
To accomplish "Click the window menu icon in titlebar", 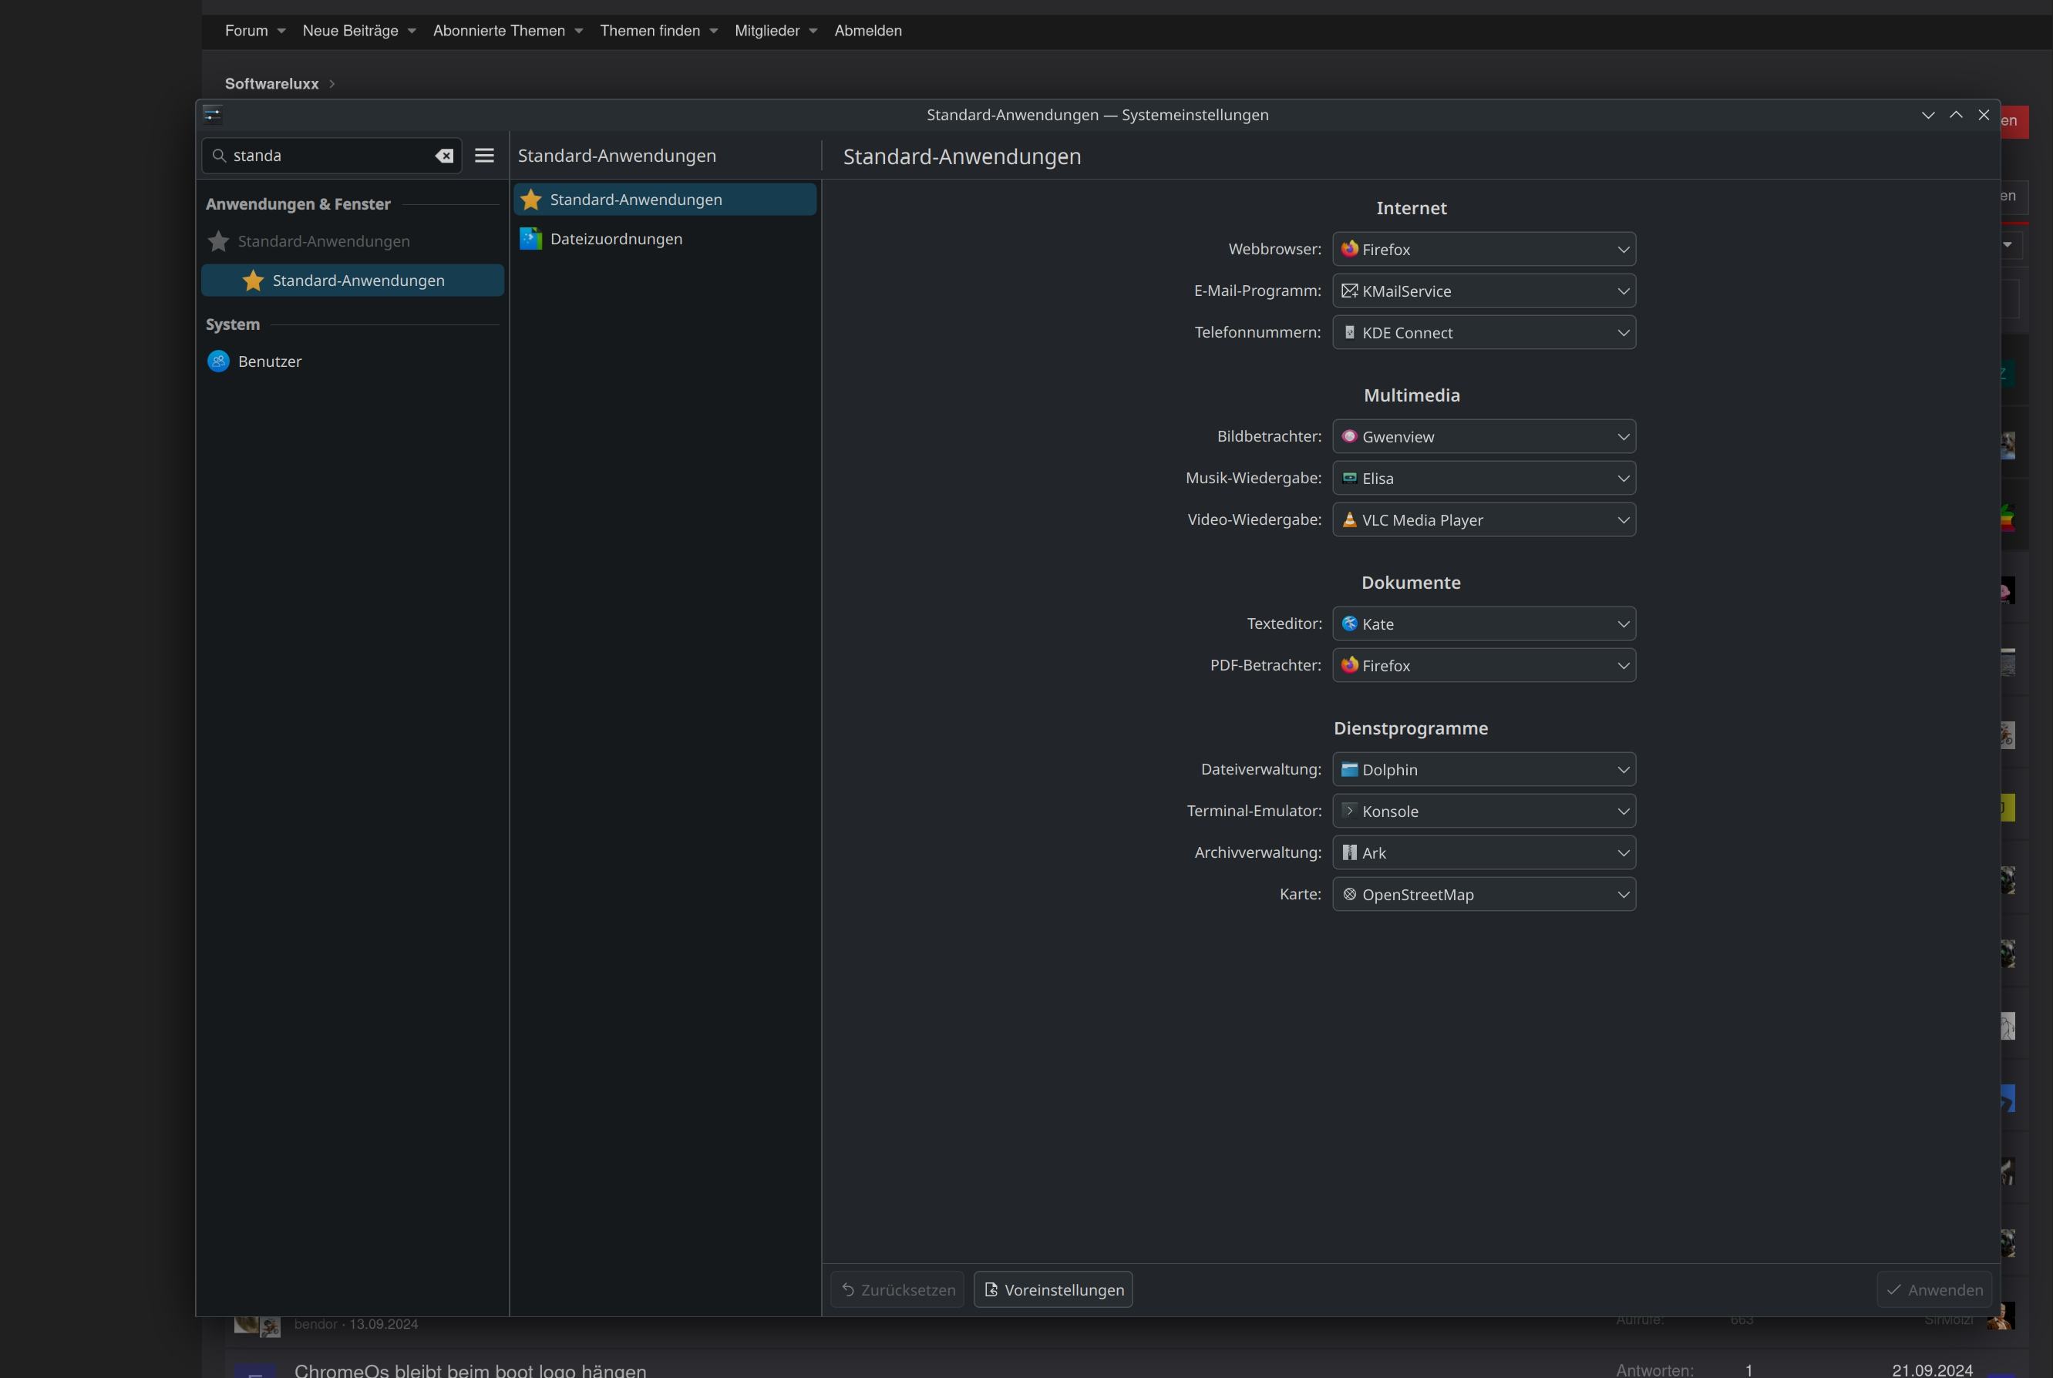I will point(213,114).
